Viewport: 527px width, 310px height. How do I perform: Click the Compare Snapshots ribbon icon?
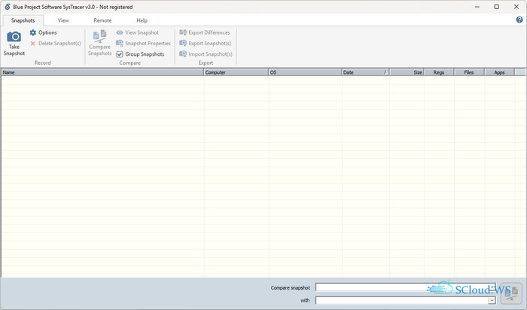[x=99, y=36]
